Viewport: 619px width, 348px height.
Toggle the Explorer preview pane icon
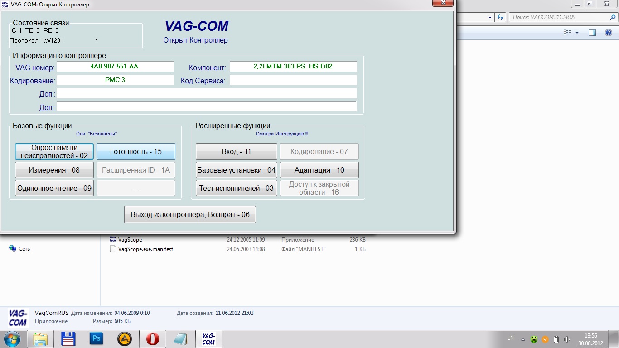pyautogui.click(x=592, y=33)
